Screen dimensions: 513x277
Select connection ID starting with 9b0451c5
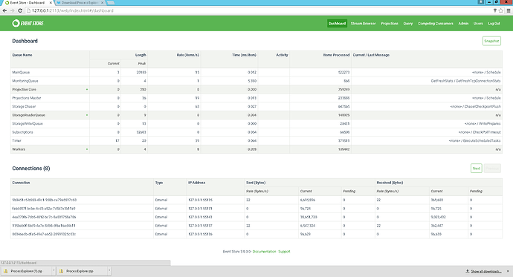click(x=44, y=200)
